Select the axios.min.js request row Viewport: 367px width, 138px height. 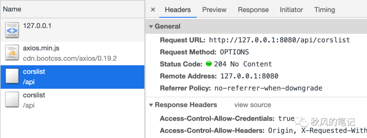click(72, 53)
